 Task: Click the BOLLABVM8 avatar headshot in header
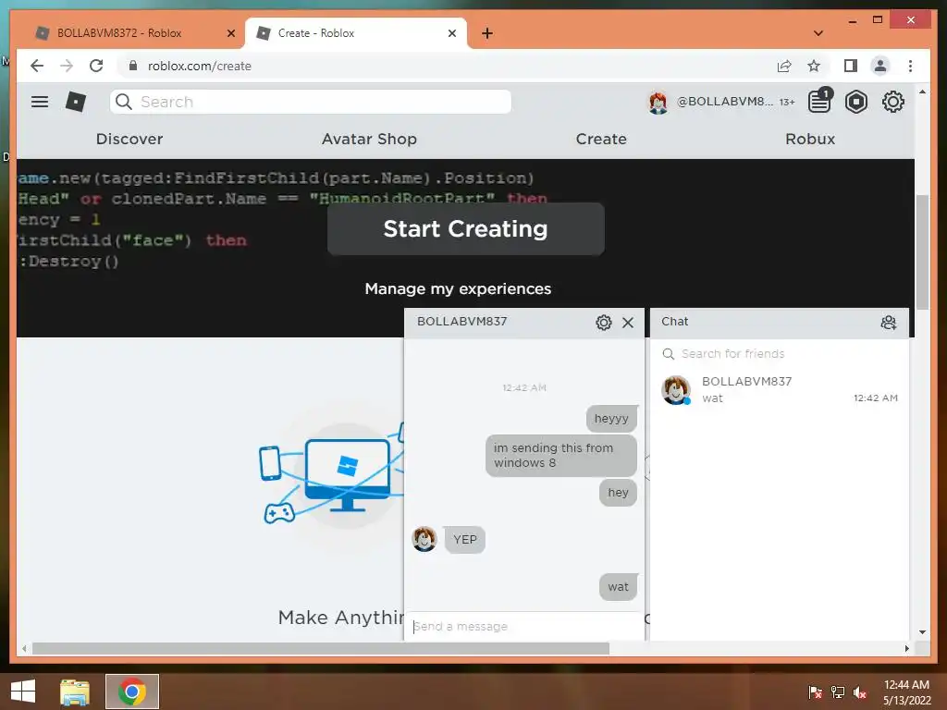coord(658,102)
